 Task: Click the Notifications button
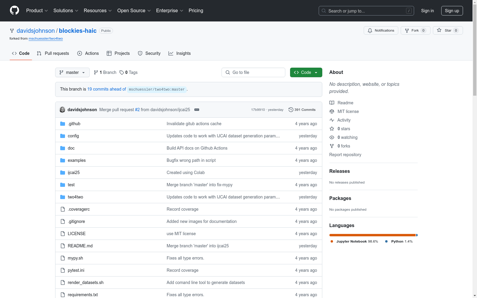coord(381,30)
